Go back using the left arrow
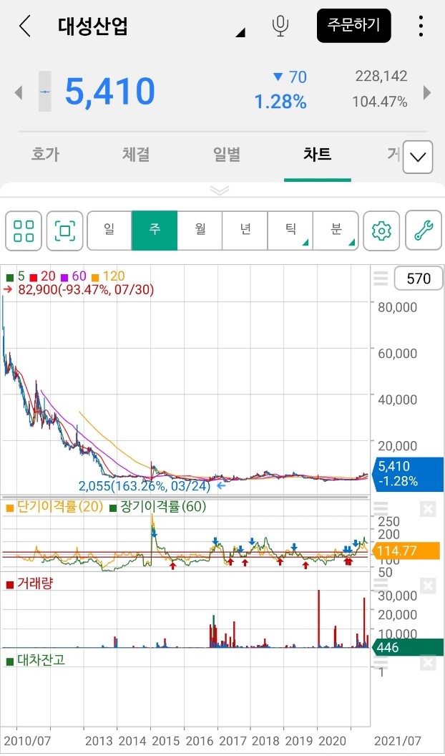The height and width of the screenshot is (756, 445). coord(25,26)
